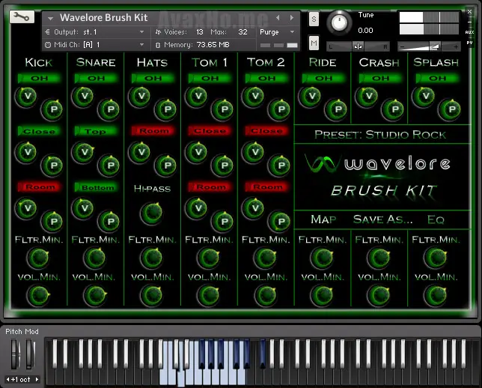This screenshot has width=482, height=388.
Task: Mute the instrument with M button
Action: point(314,43)
